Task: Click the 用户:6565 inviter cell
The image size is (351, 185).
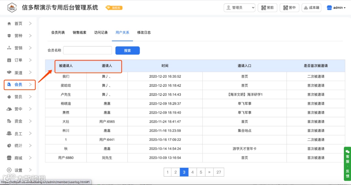Action: pyautogui.click(x=107, y=122)
